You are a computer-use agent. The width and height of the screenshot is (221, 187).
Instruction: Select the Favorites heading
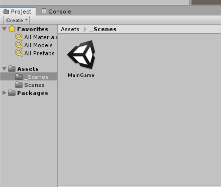(x=33, y=29)
